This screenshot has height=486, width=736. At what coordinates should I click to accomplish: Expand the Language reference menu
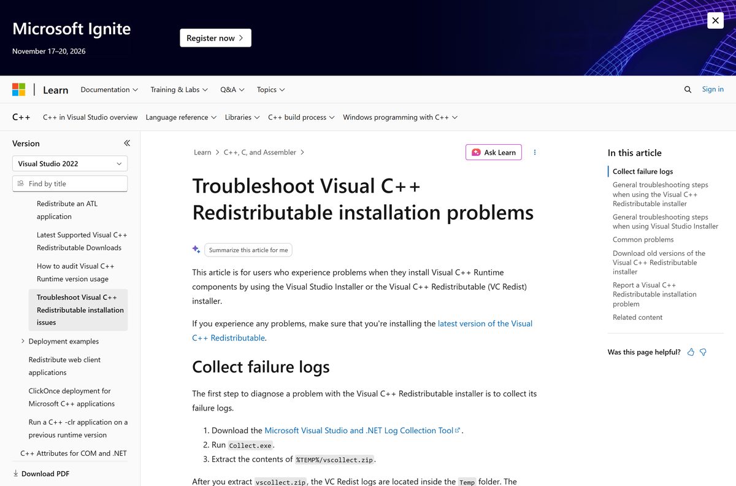[x=181, y=117]
